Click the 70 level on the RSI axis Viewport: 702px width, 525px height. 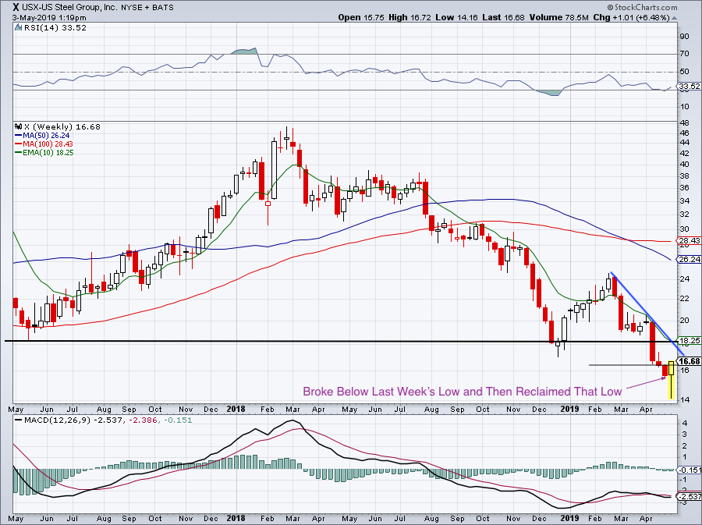click(x=684, y=54)
